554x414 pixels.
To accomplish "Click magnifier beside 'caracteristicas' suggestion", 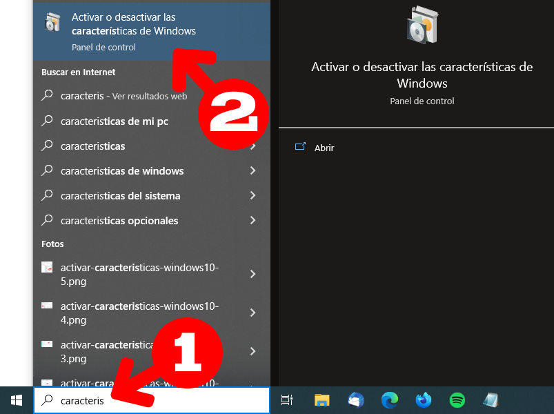I will [x=47, y=146].
